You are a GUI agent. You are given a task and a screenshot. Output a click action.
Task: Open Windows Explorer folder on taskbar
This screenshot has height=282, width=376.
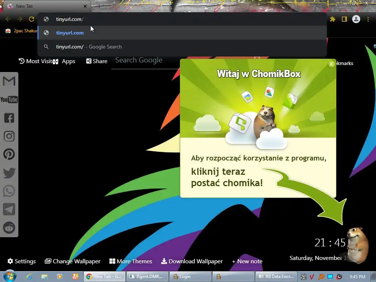[44, 276]
